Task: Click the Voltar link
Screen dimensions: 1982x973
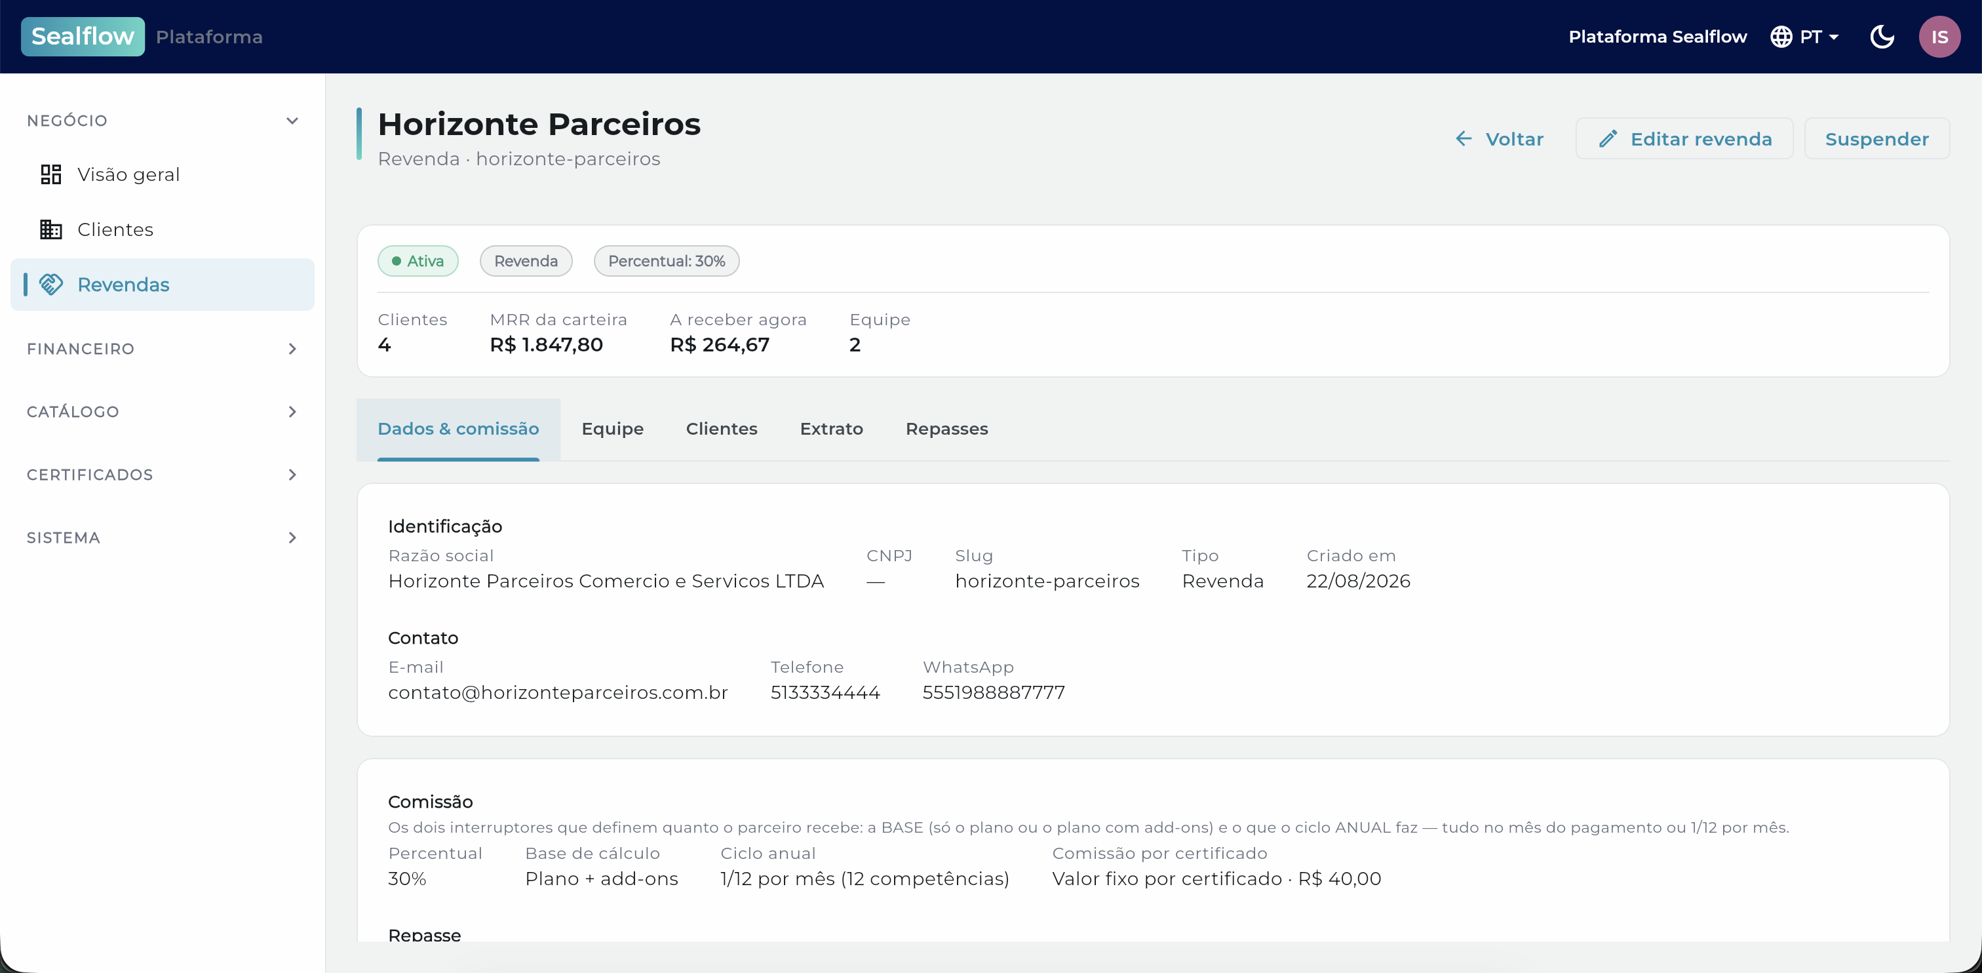Action: pyautogui.click(x=1499, y=138)
